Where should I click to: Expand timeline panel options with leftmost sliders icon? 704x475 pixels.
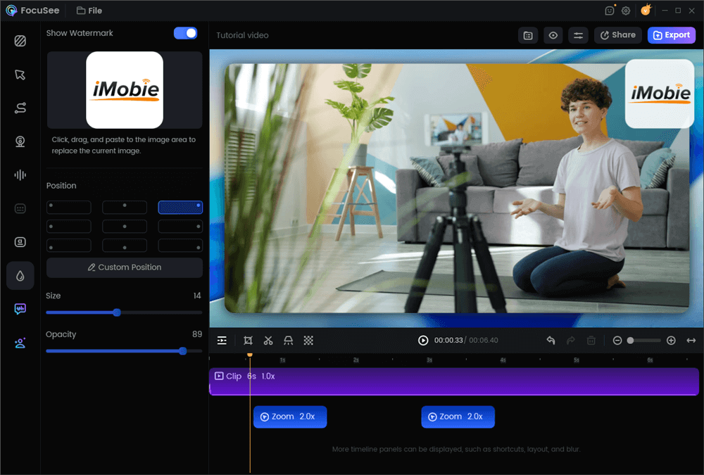(x=222, y=340)
